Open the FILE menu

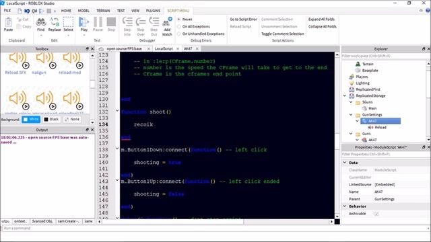click(x=7, y=11)
